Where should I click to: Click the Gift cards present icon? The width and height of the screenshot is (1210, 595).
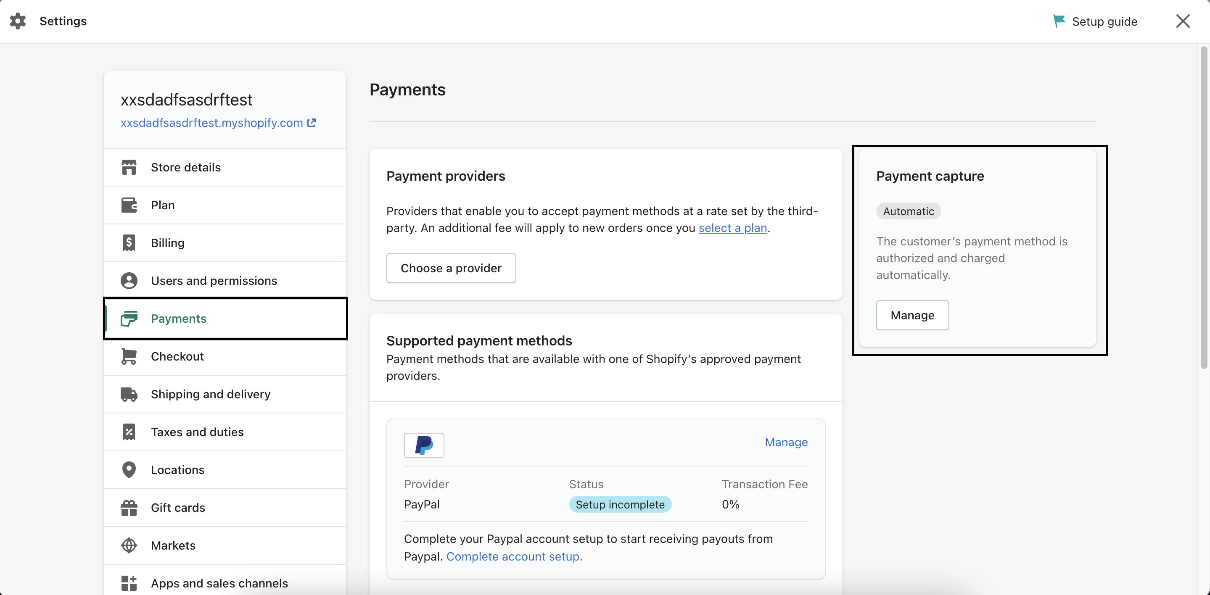pos(129,508)
